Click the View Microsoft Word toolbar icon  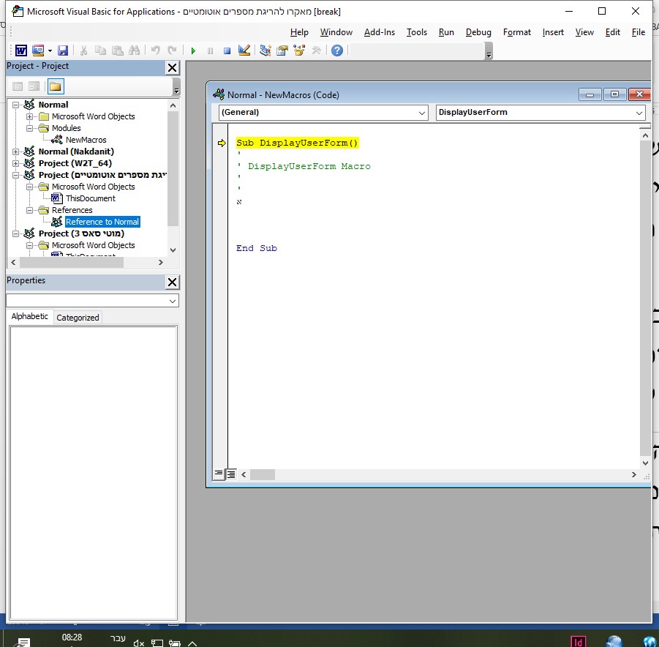coord(21,51)
